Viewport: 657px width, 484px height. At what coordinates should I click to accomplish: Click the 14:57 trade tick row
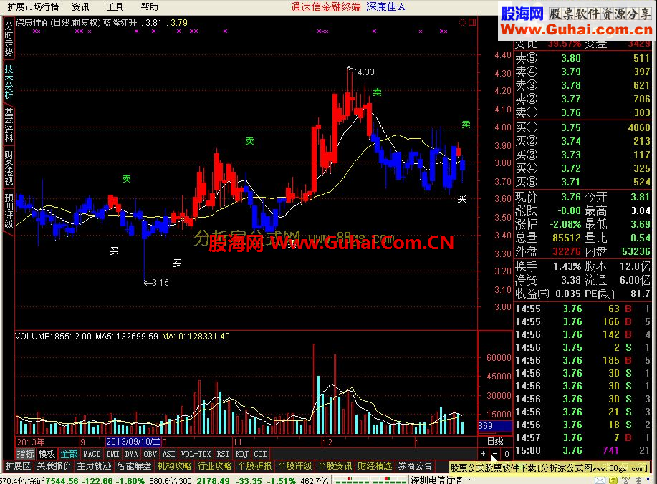coord(582,437)
